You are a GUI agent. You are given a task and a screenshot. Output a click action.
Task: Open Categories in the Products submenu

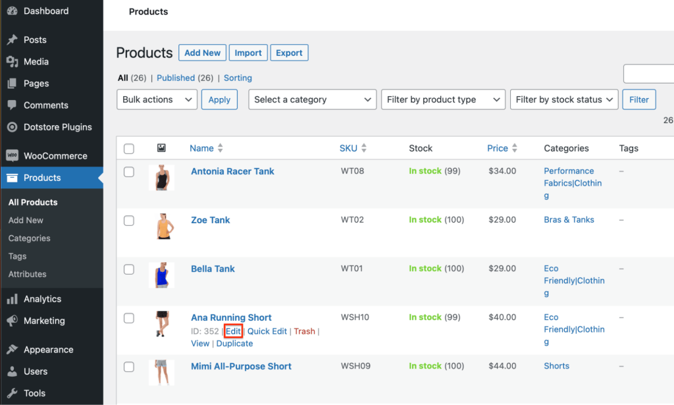30,238
